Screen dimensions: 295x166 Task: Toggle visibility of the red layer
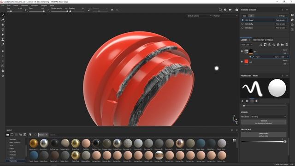[x=242, y=61]
